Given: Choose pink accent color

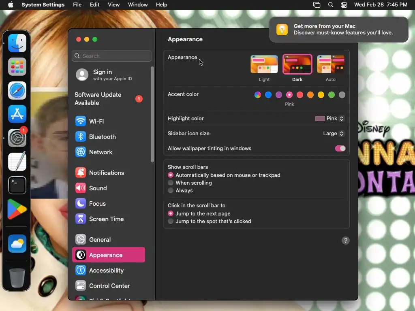Looking at the screenshot, I should (x=289, y=95).
